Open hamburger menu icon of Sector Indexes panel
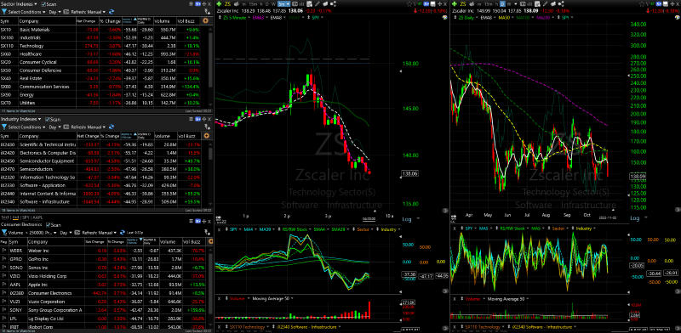Image resolution: width=681 pixels, height=333 pixels. point(191,4)
